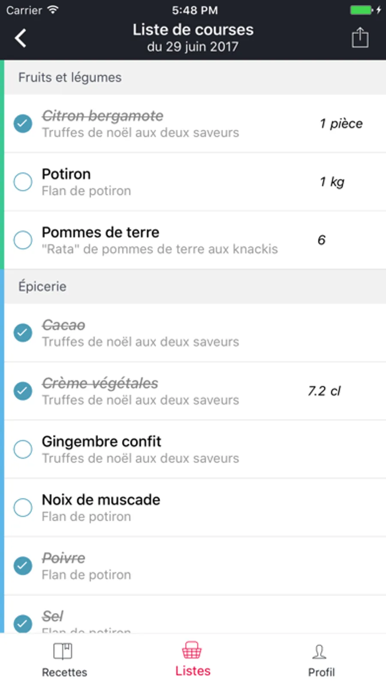Viewport: 386px width, 685px height.
Task: Tap the Wi-Fi icon in status bar
Action: point(53,10)
